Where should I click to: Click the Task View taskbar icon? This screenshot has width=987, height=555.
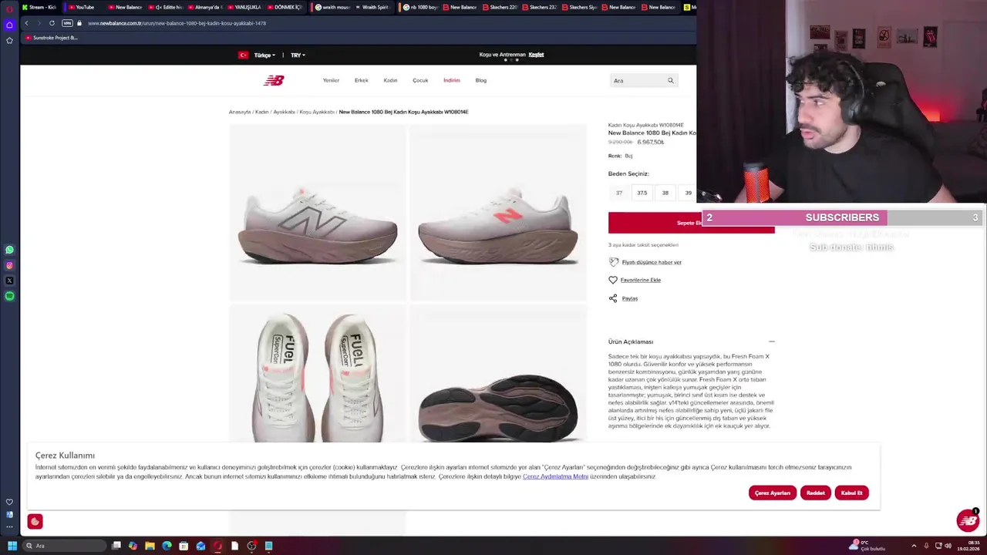(116, 546)
